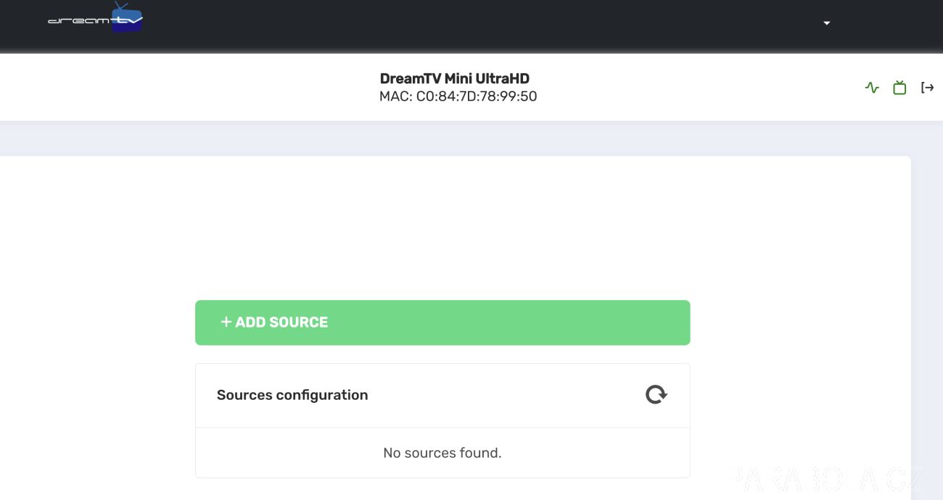Show device activity via the waveform icon
The image size is (943, 500).
[872, 88]
